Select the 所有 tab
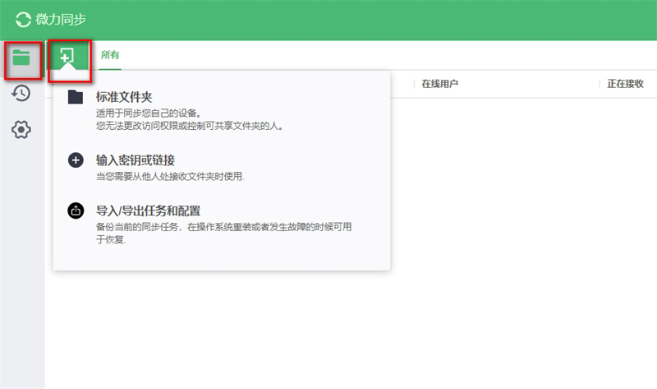 pyautogui.click(x=110, y=55)
